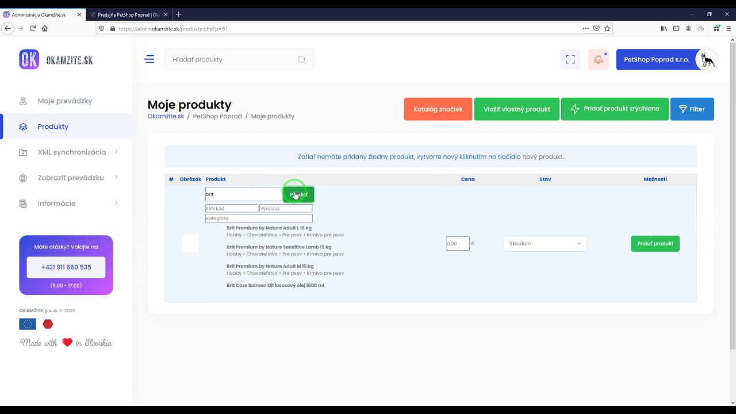Open the Firefox account icon
This screenshot has width=736, height=414.
pos(688,28)
